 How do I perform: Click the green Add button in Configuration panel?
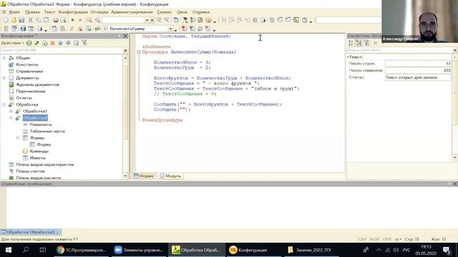29,43
